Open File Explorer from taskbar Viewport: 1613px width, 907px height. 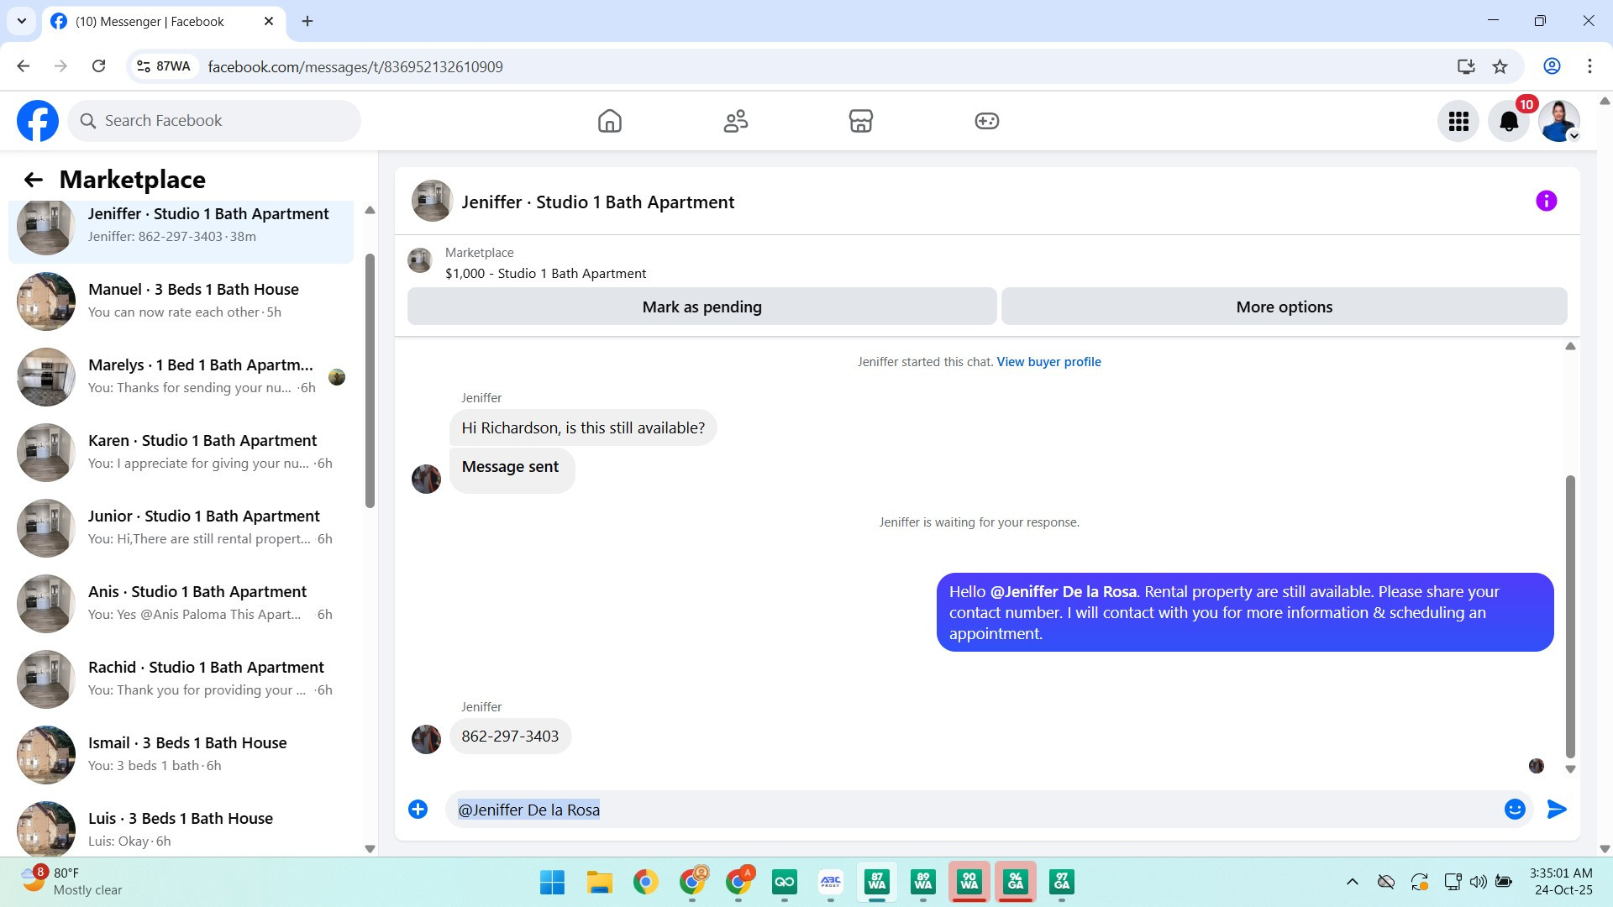coord(599,882)
